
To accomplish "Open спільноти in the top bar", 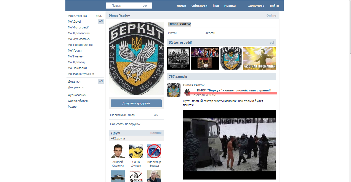I will (199, 6).
